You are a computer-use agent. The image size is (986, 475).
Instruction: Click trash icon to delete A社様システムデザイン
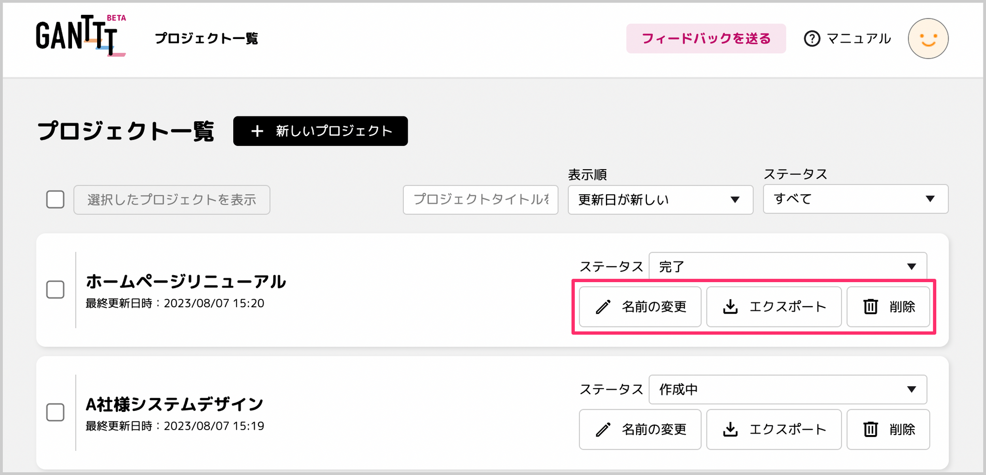[x=871, y=430]
